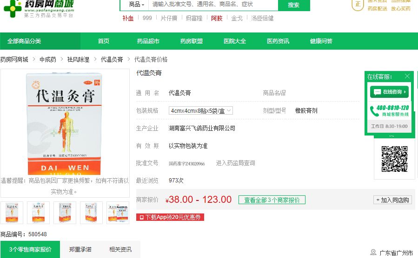Image resolution: width=418 pixels, height=258 pixels.
Task: Click location pin icon near 广东省广州市
Action: [x=373, y=252]
